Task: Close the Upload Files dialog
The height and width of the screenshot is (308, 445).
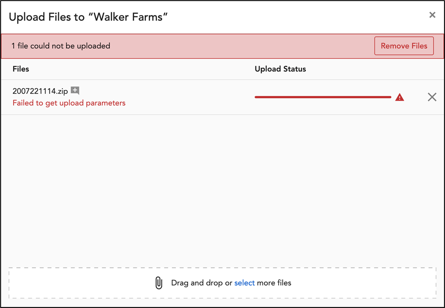Action: tap(432, 15)
